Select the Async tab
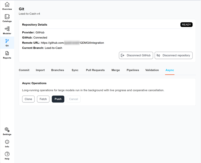The image size is (201, 163). [x=170, y=70]
